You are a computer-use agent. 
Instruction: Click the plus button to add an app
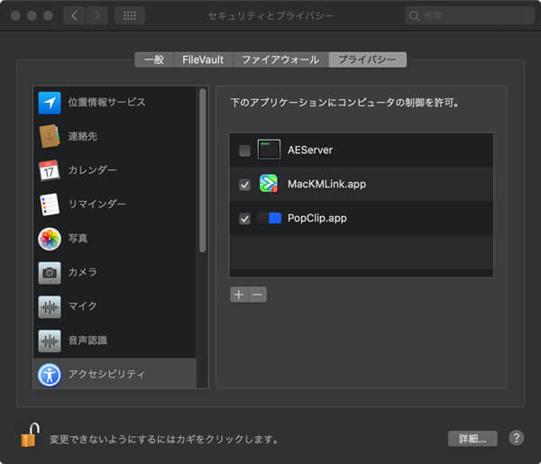click(239, 295)
